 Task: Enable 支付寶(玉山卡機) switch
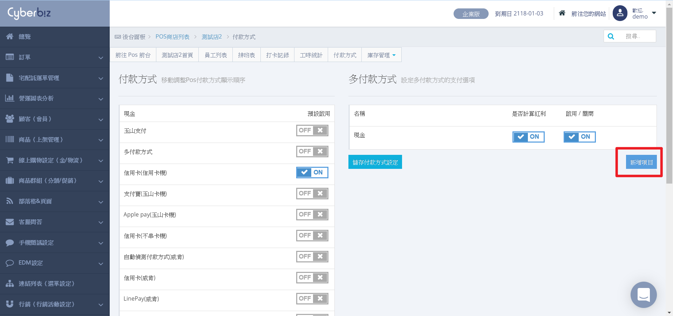(312, 193)
